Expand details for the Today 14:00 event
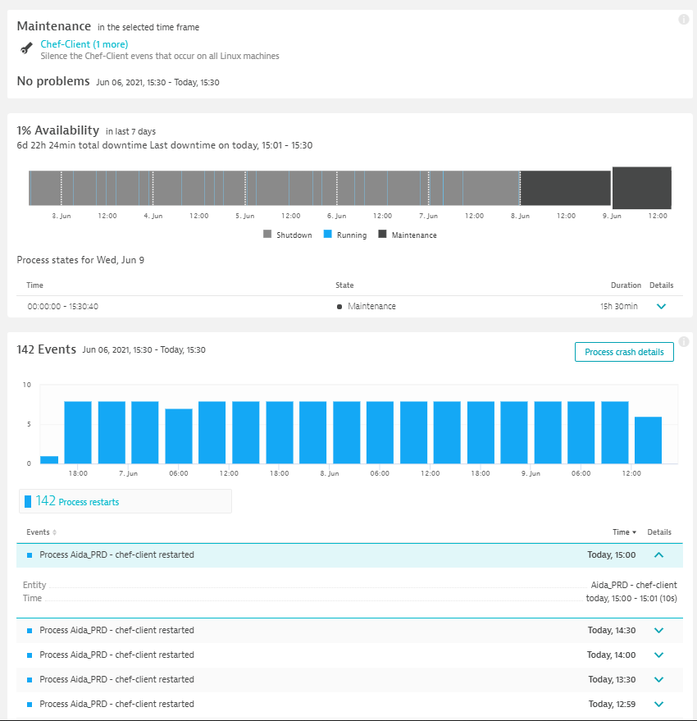 (658, 655)
